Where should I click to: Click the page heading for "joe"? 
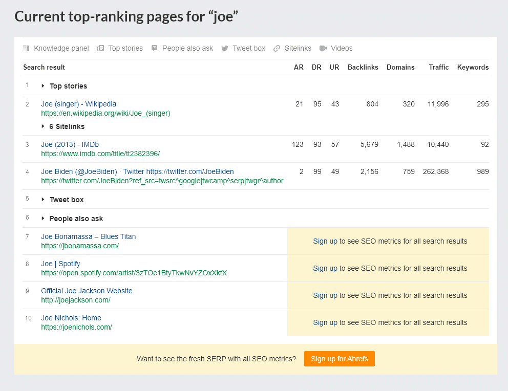[x=126, y=16]
